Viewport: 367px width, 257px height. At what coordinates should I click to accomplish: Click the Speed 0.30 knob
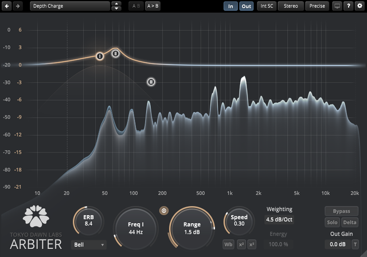[x=239, y=220]
